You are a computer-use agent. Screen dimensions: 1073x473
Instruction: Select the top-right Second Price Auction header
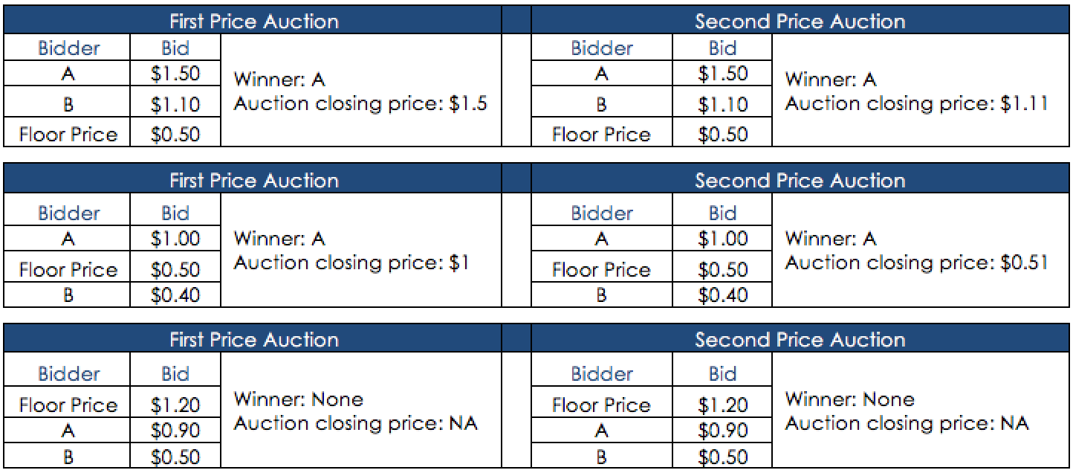pyautogui.click(x=800, y=21)
